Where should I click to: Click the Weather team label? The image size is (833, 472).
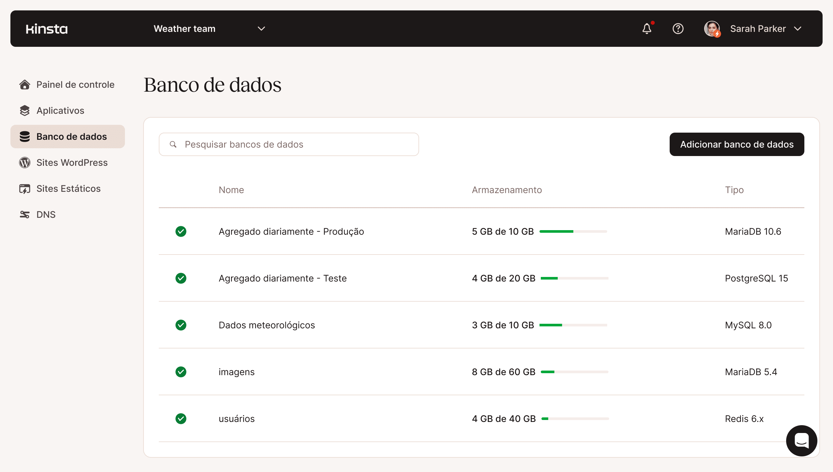tap(184, 29)
